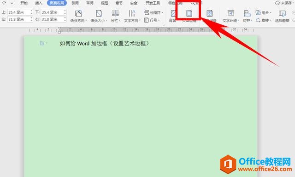Click the 背景 background icon
This screenshot has height=177, width=295.
173,13
